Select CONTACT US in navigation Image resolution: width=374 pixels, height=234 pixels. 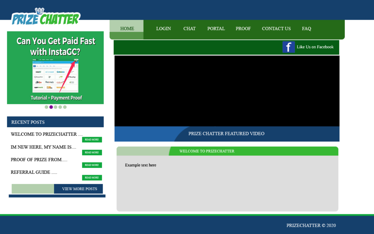276,29
